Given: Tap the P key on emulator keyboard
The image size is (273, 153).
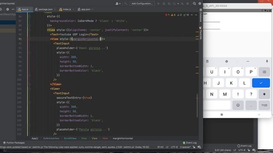Looking at the screenshot, I should click(251, 72).
